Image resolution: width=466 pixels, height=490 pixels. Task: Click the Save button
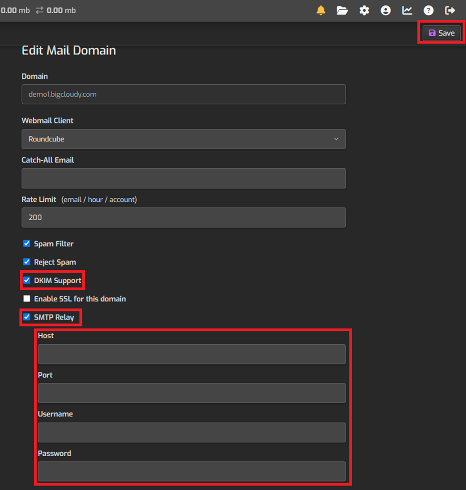coord(441,33)
